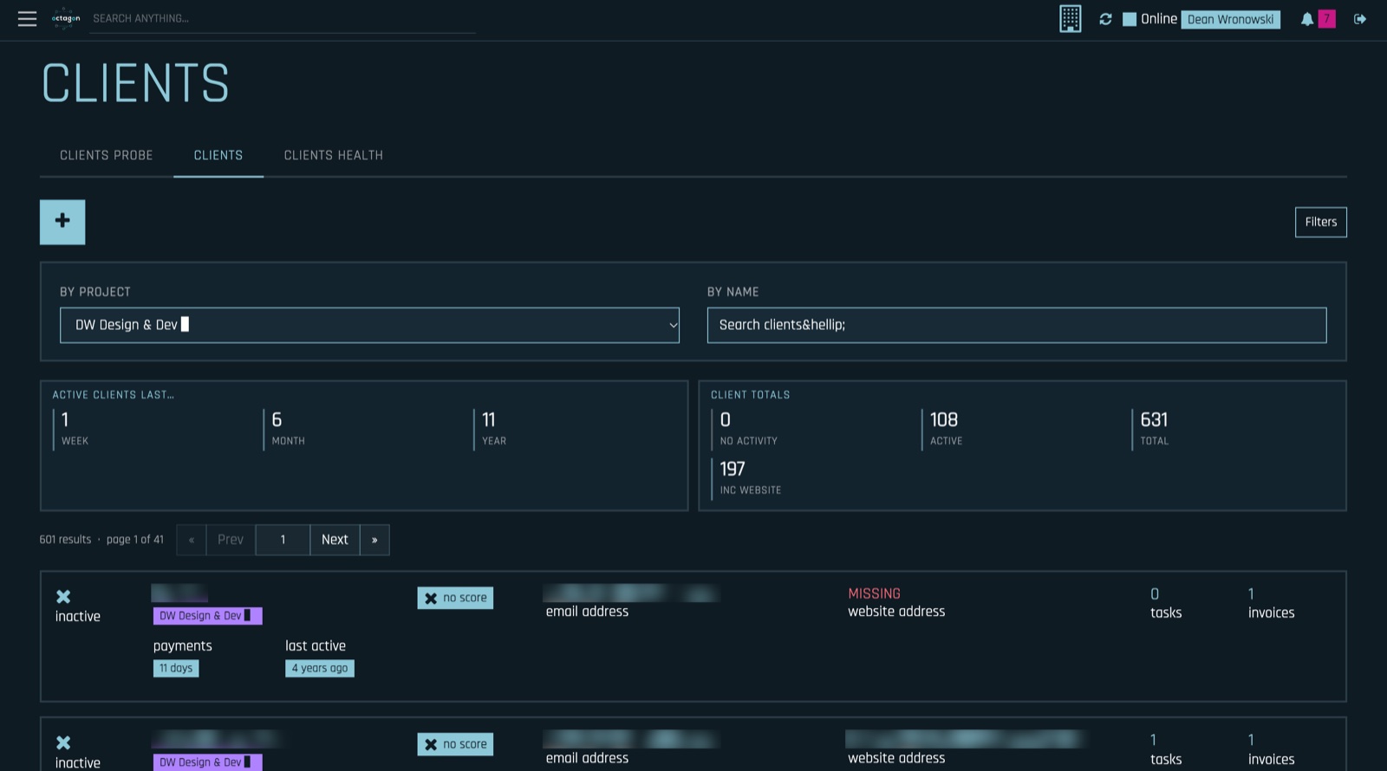Click the DW Design & Dev tag on the first client
Screen dimensions: 1387x771
click(207, 616)
